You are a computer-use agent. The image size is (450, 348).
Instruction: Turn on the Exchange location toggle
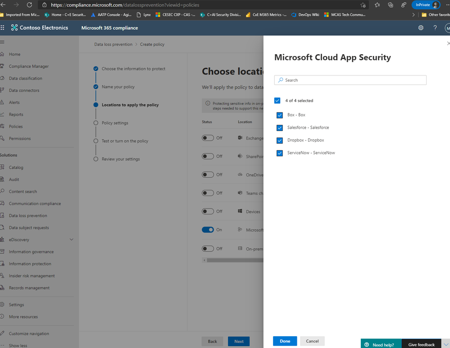coord(208,138)
